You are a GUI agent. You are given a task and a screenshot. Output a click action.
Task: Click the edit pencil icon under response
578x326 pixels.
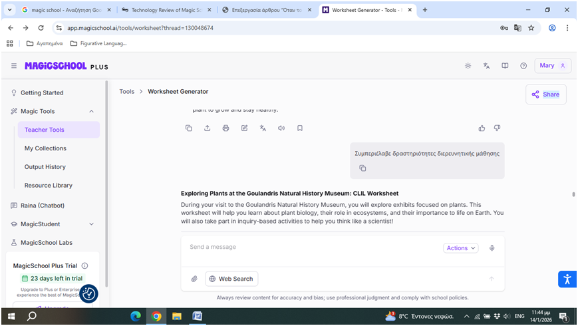click(x=245, y=128)
